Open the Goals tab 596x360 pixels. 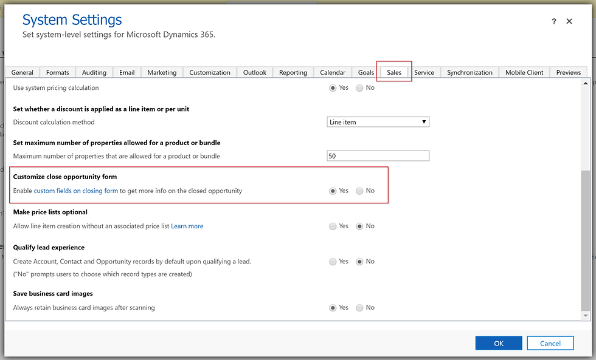pos(366,72)
